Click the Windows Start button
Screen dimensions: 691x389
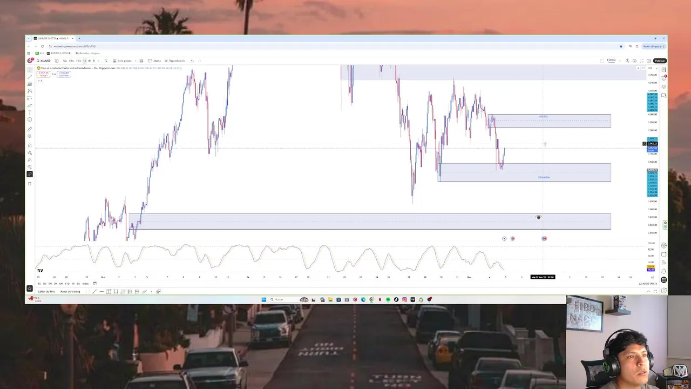263,299
